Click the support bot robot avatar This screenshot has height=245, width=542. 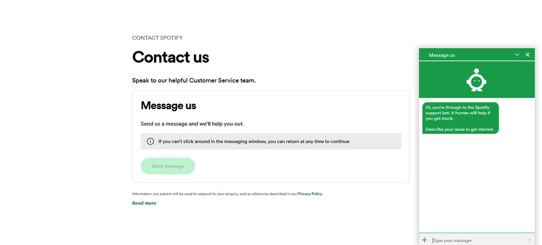coord(477,80)
